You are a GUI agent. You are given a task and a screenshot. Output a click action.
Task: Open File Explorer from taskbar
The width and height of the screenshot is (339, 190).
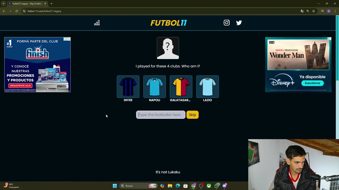(x=170, y=186)
